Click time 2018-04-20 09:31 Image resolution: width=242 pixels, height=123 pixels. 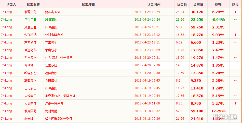(x=147, y=58)
